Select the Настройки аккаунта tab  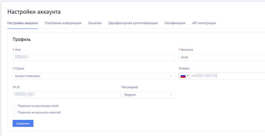[23, 23]
